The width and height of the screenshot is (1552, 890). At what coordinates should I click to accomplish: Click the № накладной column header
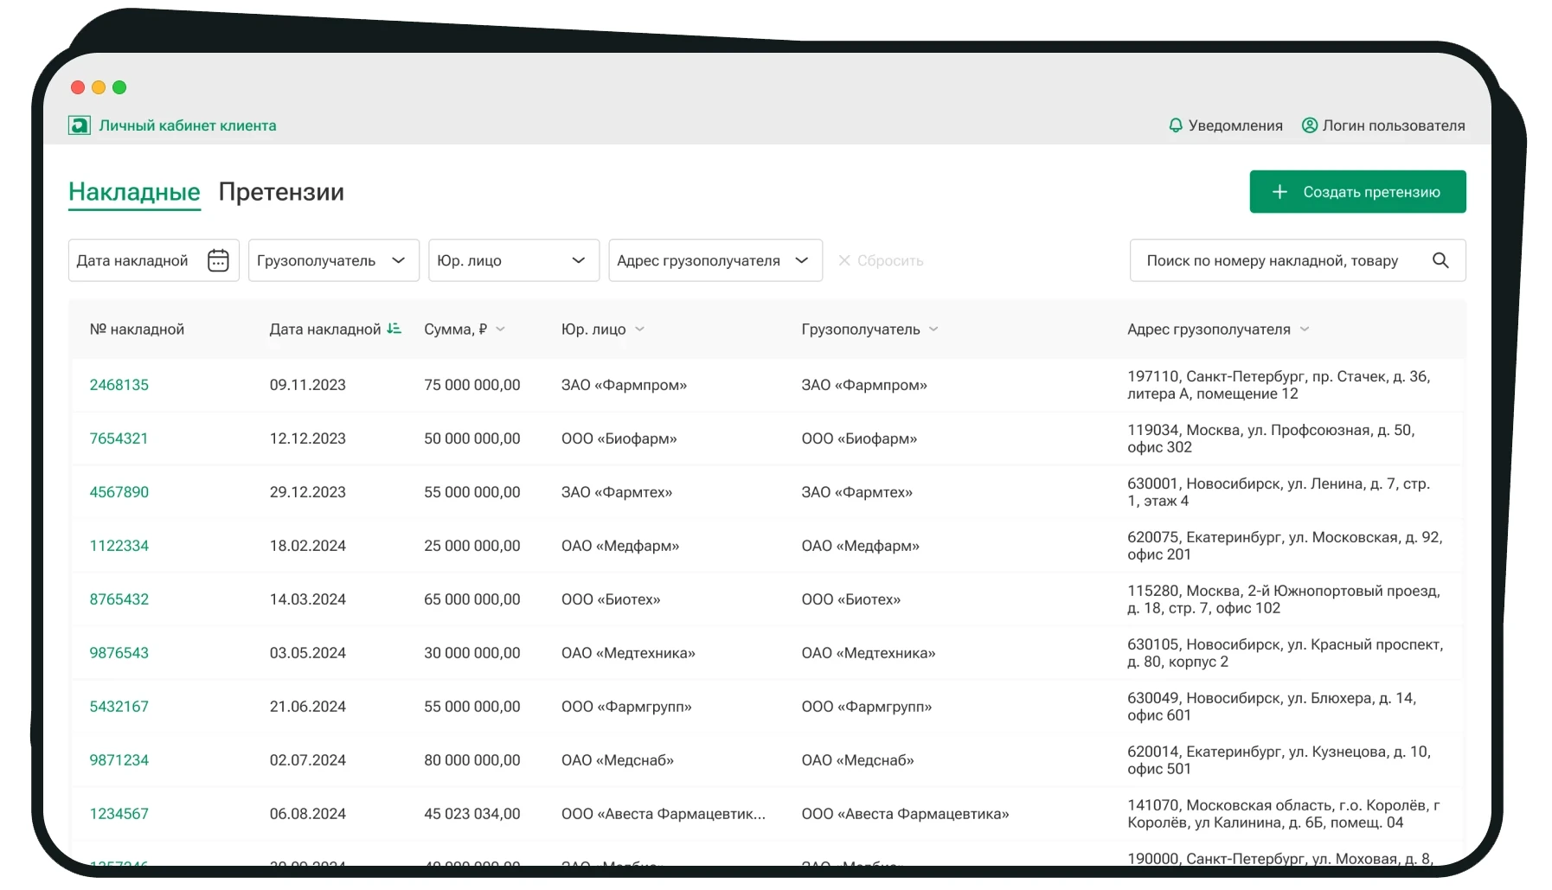[137, 330]
